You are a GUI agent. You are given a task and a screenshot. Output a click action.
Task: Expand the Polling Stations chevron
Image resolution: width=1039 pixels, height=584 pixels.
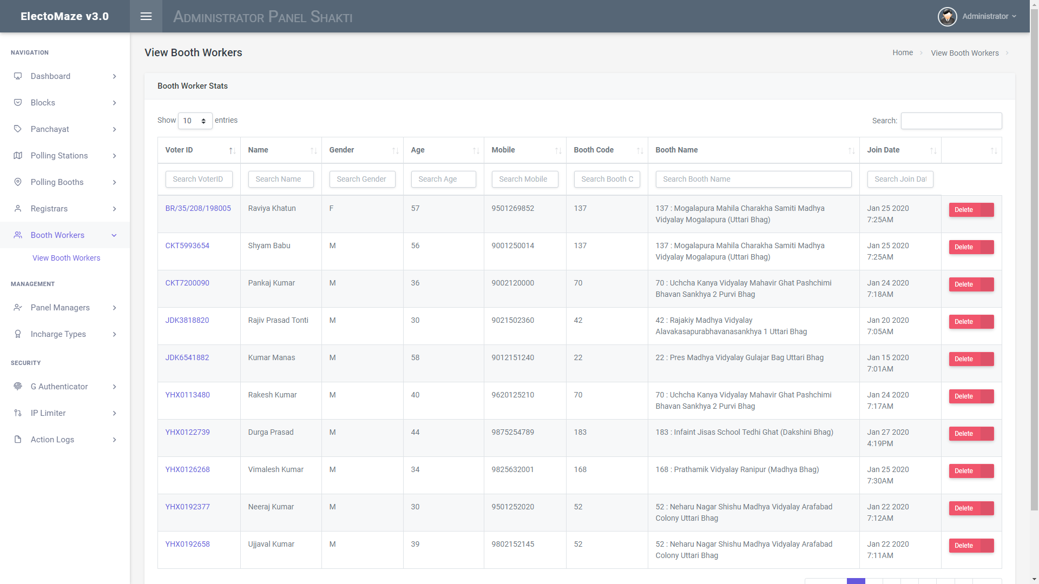point(114,156)
